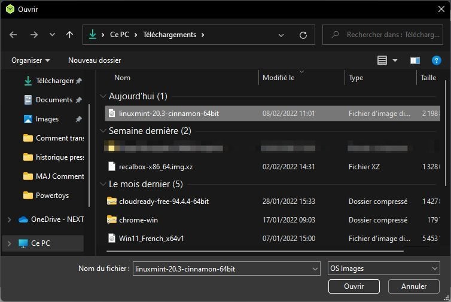The width and height of the screenshot is (451, 302).
Task: Click the 28/01/2022 15:33 date cell
Action: click(288, 202)
